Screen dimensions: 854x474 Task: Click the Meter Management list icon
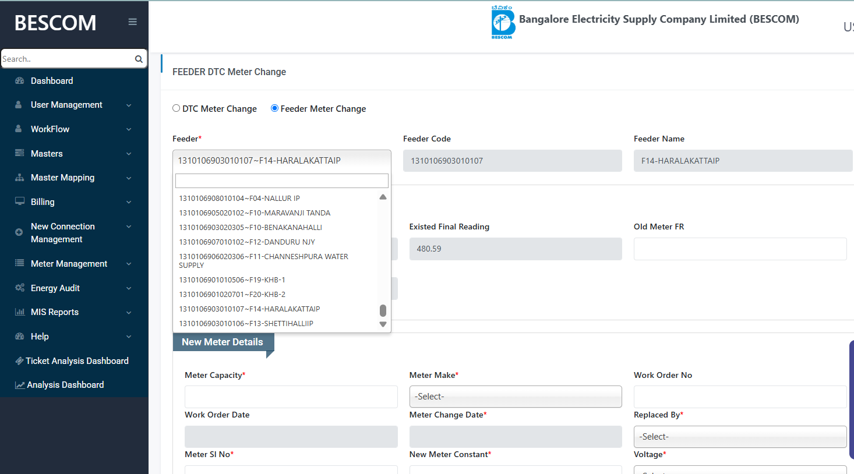(x=19, y=263)
